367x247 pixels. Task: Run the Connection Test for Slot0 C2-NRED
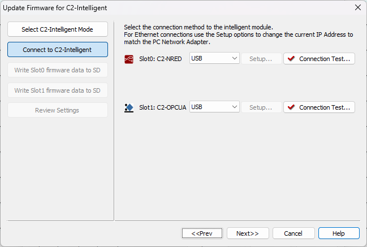tap(319, 59)
